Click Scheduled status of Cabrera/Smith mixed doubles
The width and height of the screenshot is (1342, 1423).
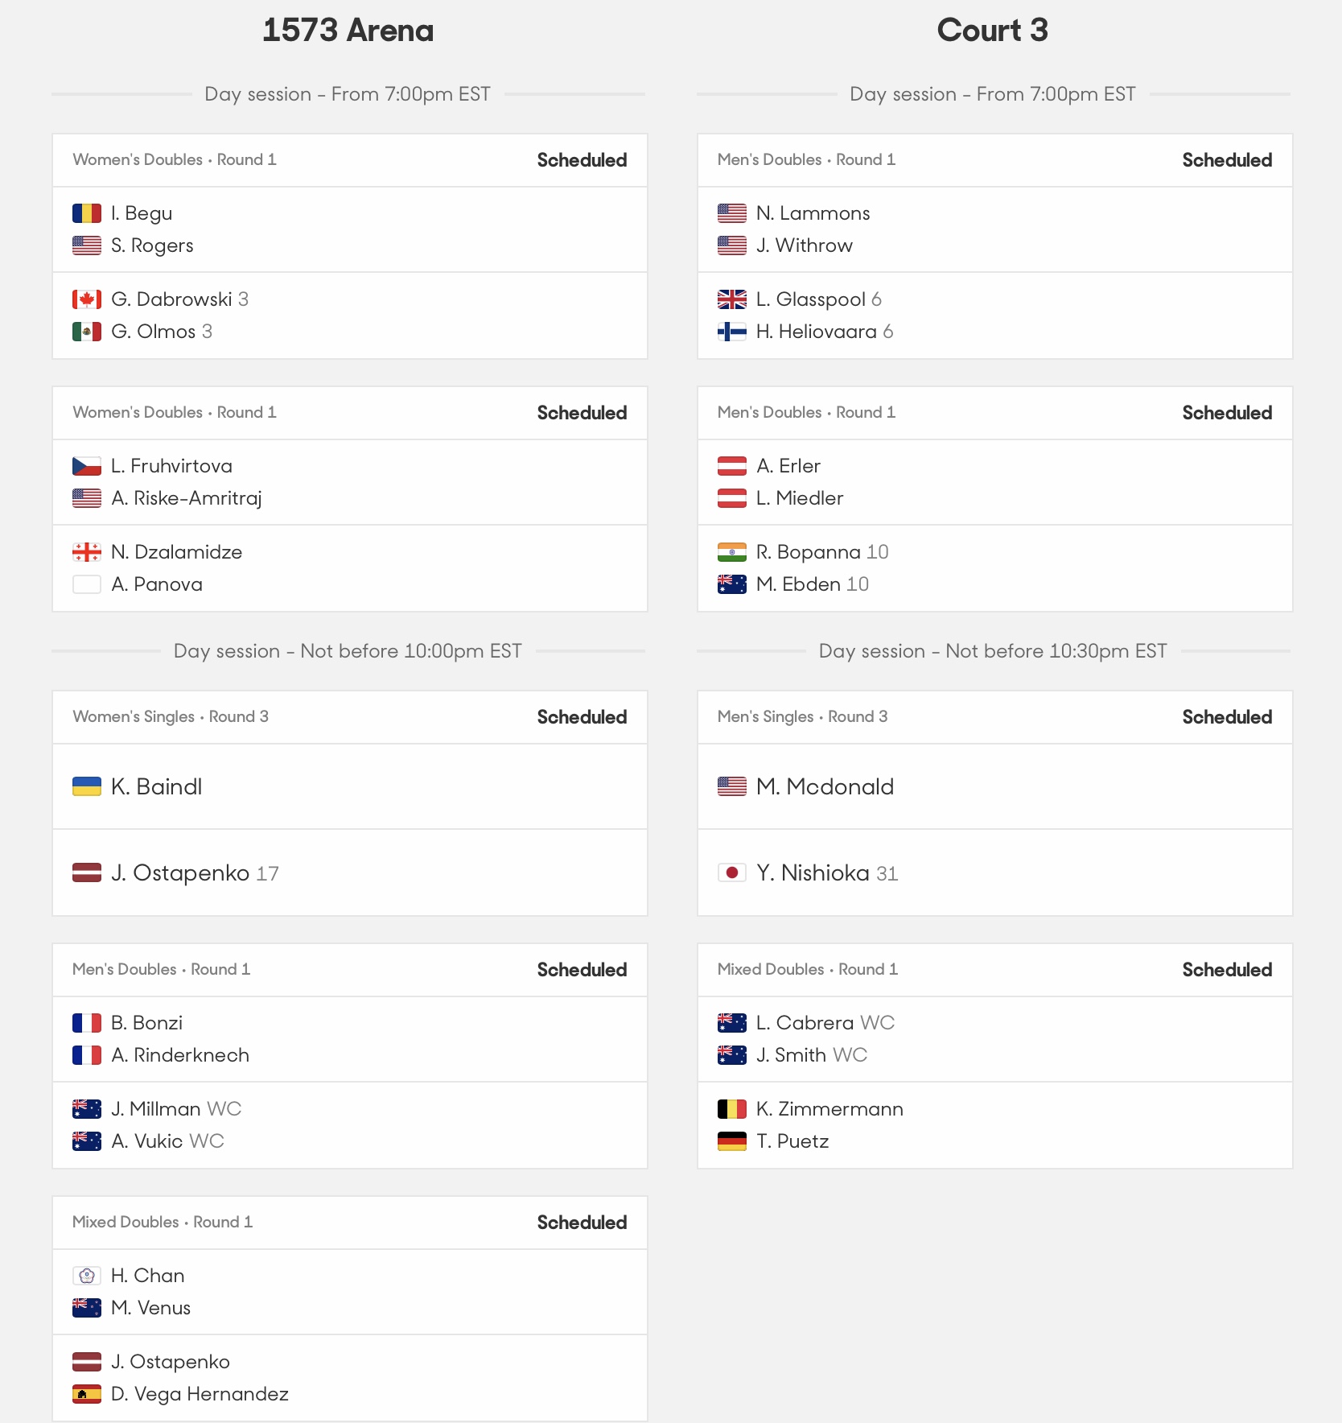(1227, 970)
